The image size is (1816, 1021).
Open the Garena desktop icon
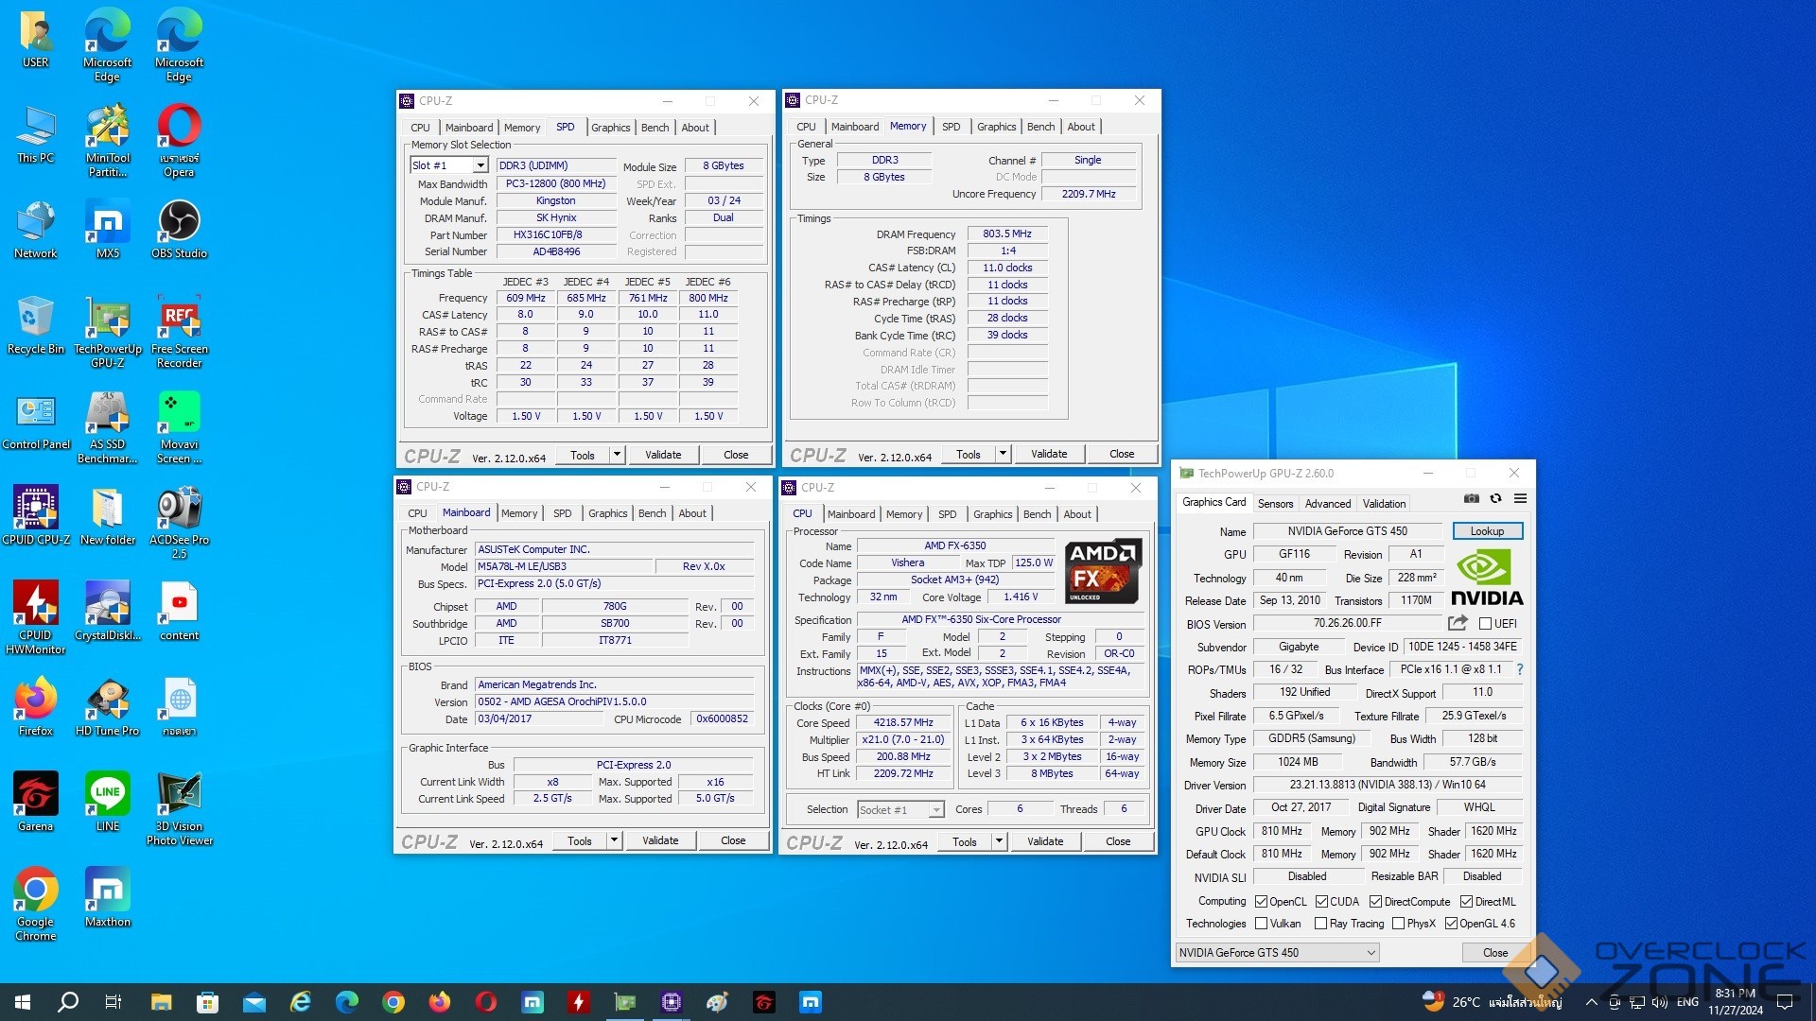(36, 802)
